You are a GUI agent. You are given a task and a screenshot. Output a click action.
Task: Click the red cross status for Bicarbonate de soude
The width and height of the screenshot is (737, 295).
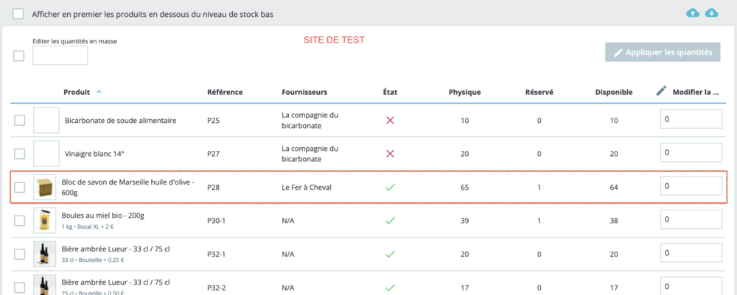[390, 121]
